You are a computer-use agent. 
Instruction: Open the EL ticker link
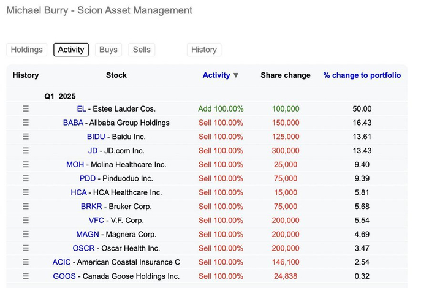pos(82,108)
